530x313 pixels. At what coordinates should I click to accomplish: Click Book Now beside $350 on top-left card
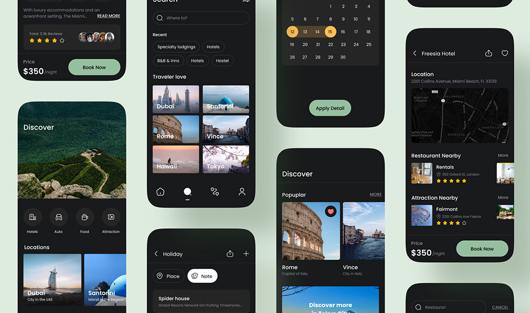pos(94,67)
